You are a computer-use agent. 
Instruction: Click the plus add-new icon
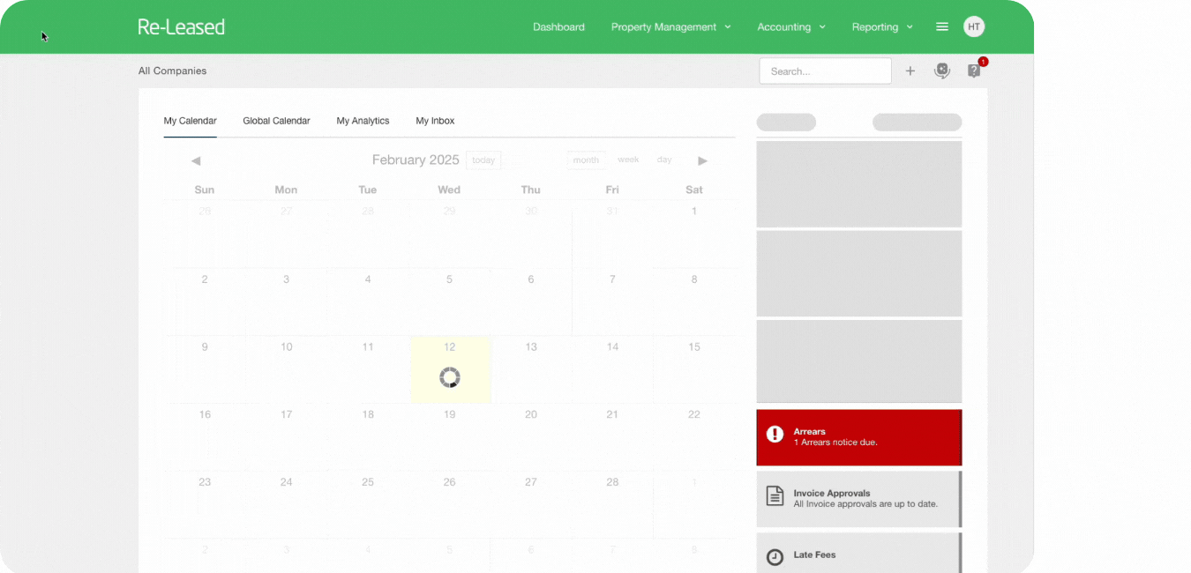[x=910, y=71]
